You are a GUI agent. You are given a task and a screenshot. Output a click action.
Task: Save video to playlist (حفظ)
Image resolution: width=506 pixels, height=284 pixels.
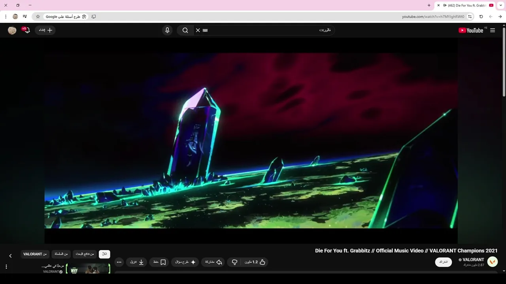coord(159,262)
